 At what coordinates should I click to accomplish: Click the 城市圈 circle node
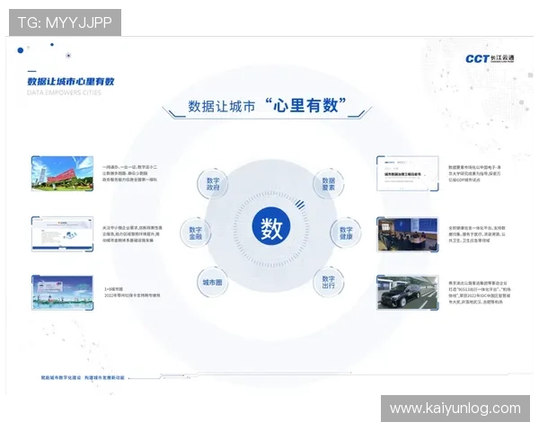[212, 282]
